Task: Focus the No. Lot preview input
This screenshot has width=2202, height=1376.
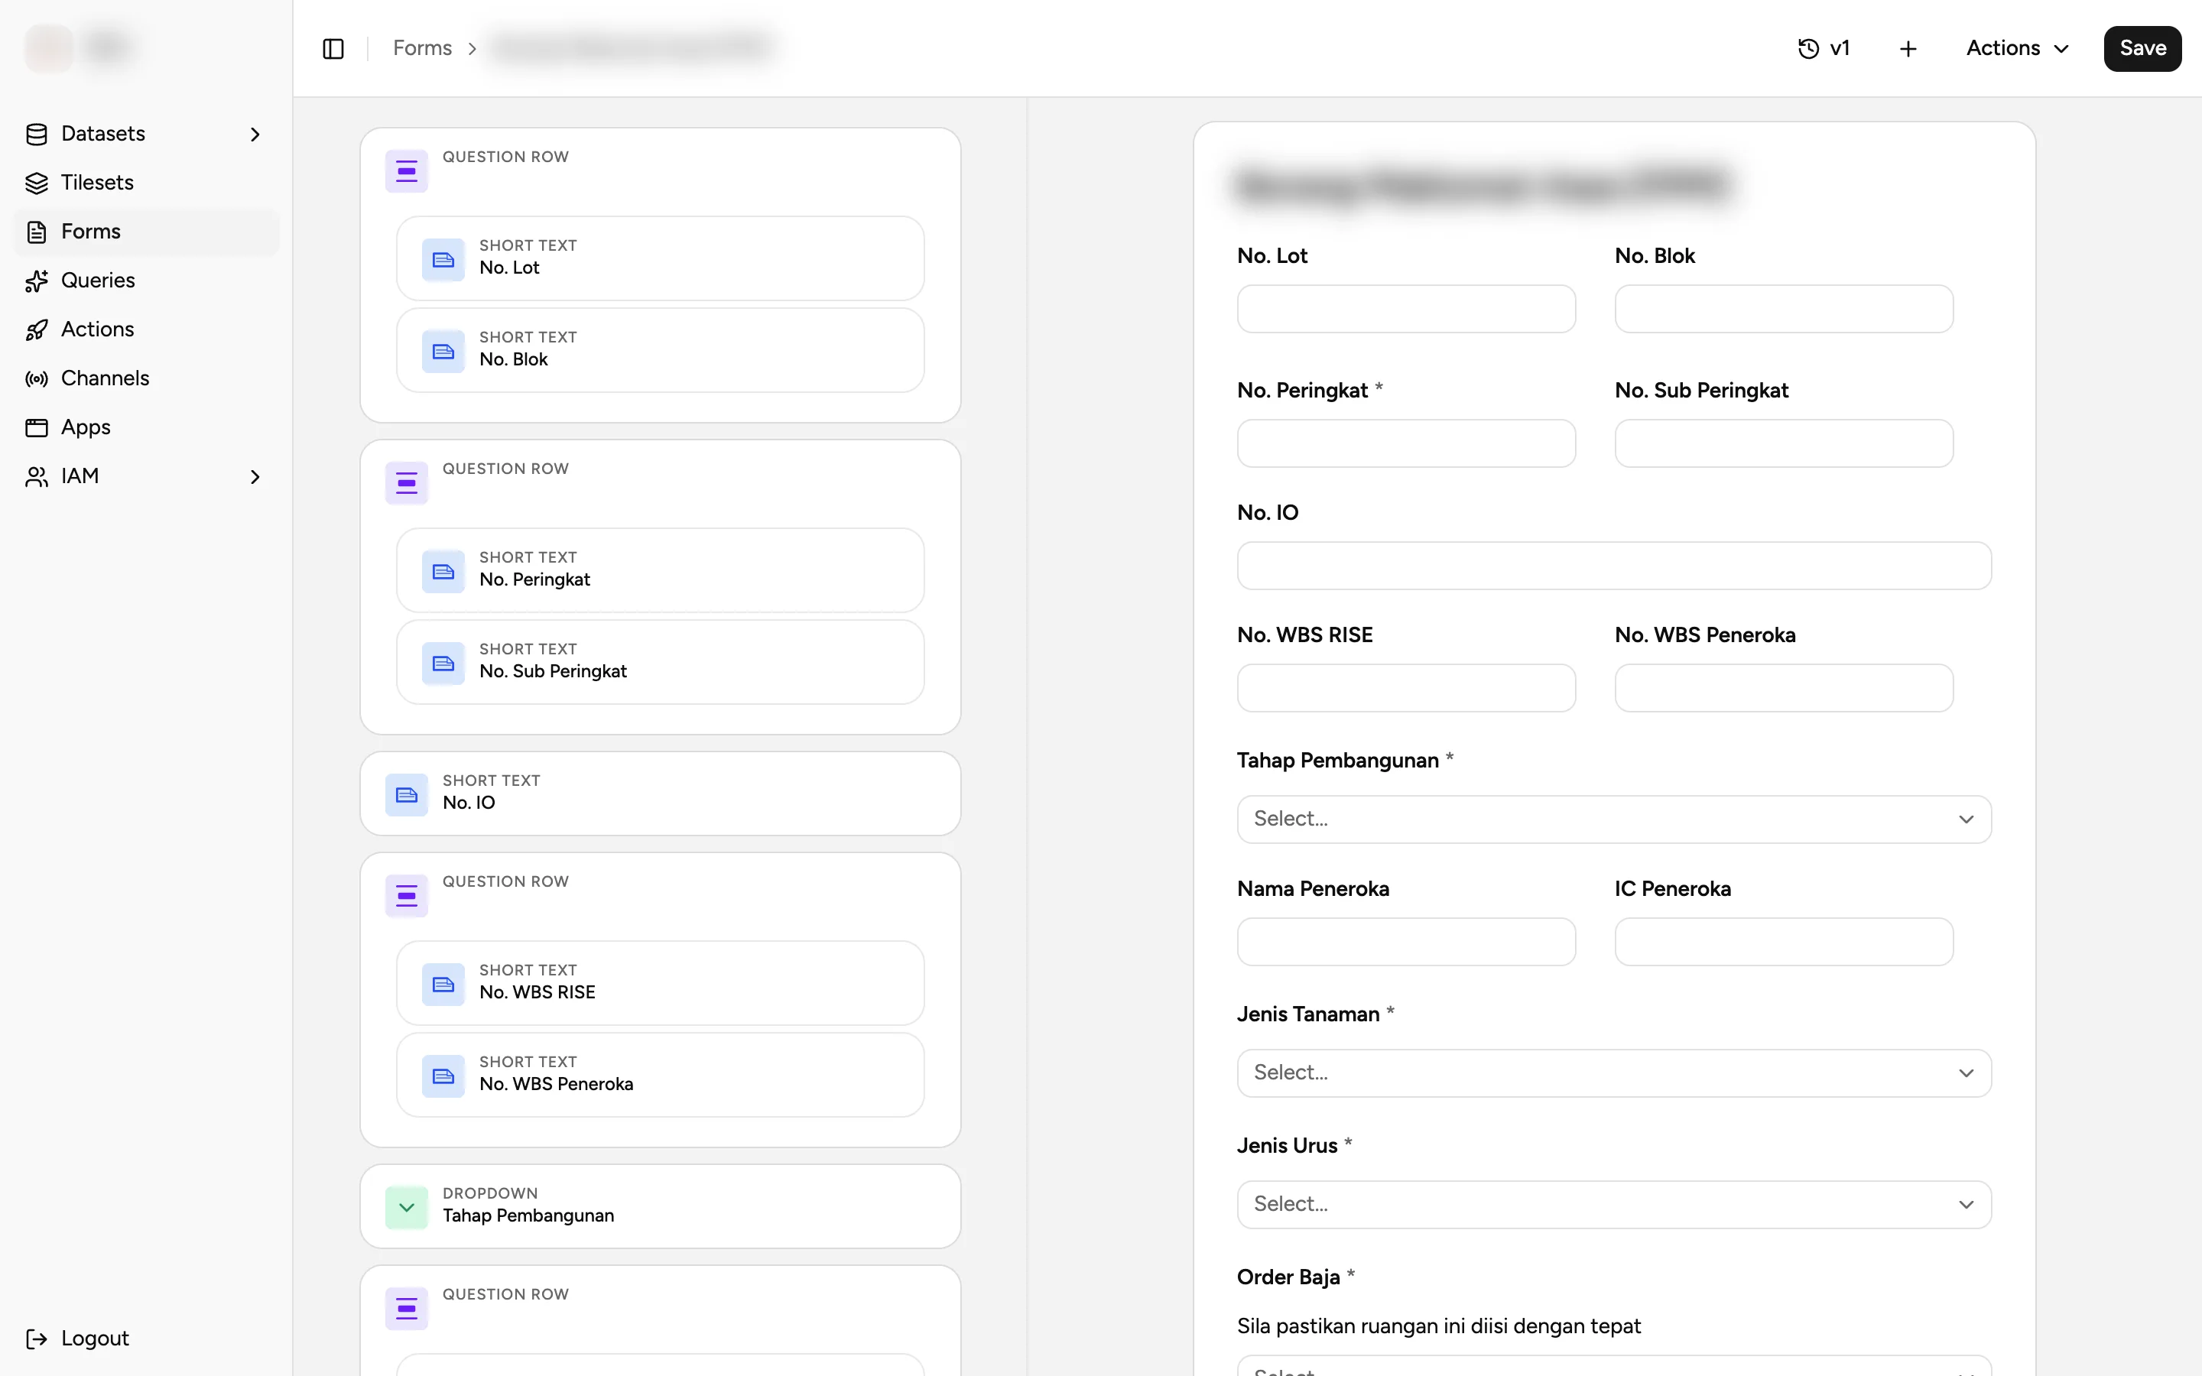Action: coord(1406,309)
